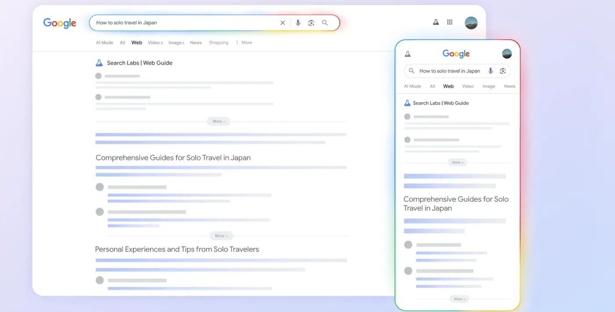Click the mobile Search Labs flask icon

pos(408,54)
